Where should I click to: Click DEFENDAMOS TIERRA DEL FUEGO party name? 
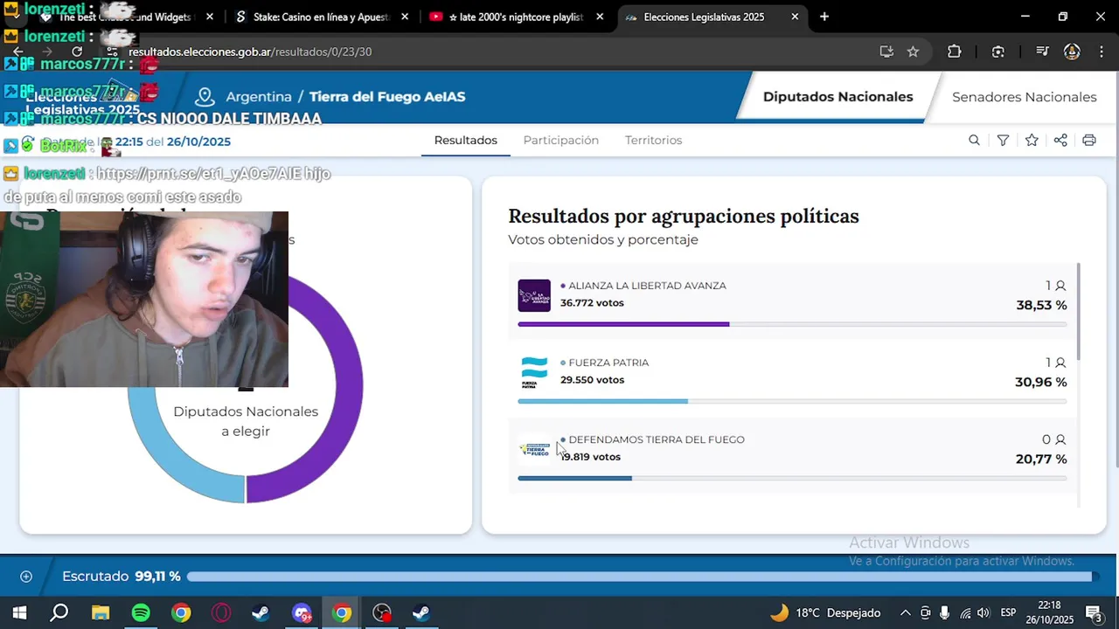pyautogui.click(x=657, y=439)
